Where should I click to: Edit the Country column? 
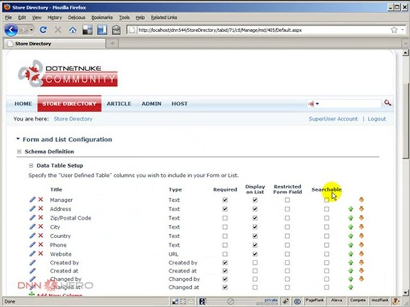click(x=32, y=235)
